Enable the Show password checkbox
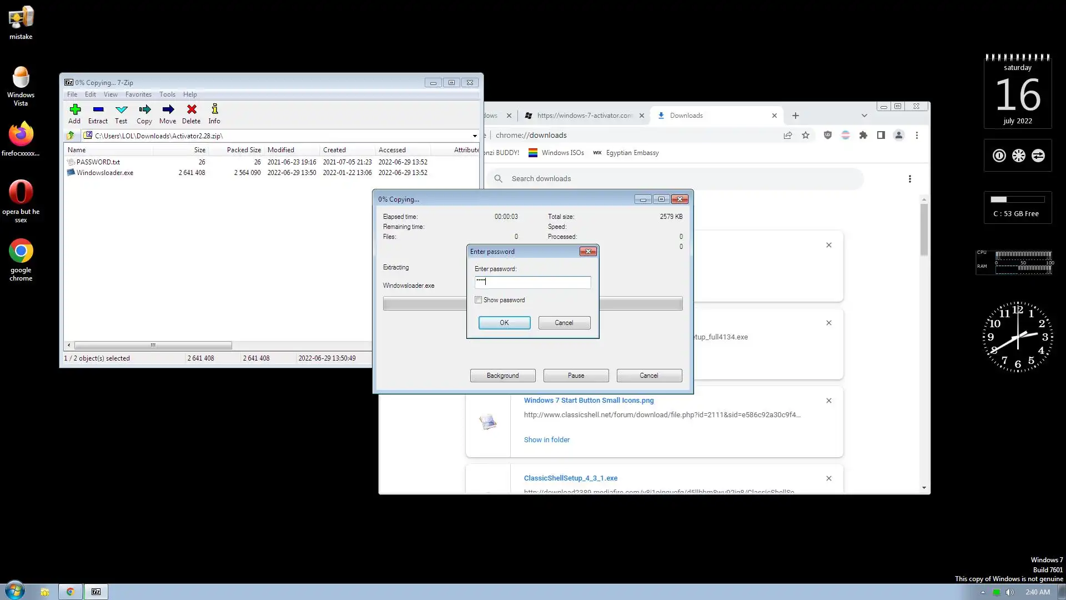1066x600 pixels. coord(479,300)
